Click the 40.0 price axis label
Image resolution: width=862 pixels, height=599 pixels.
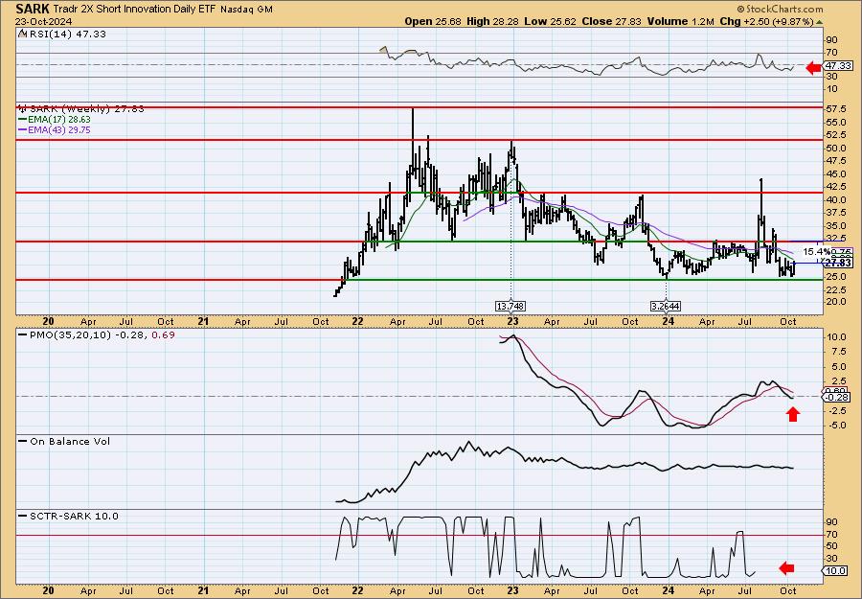tap(835, 199)
